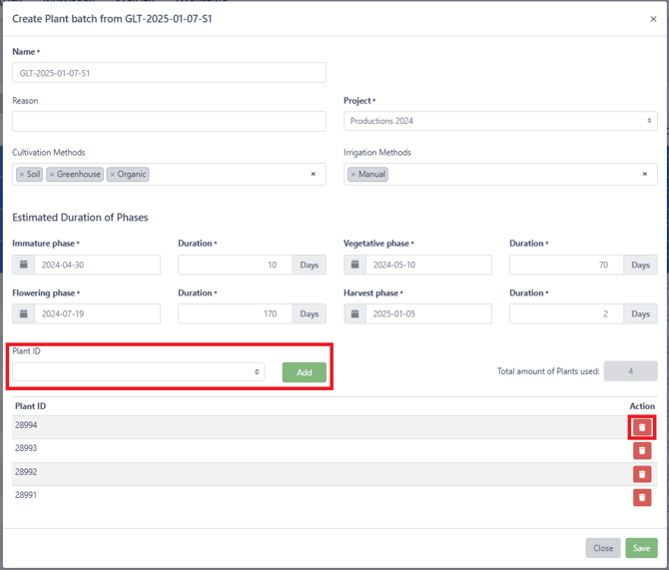Delete plant 28994 with trash icon
The image size is (669, 570).
tap(642, 427)
